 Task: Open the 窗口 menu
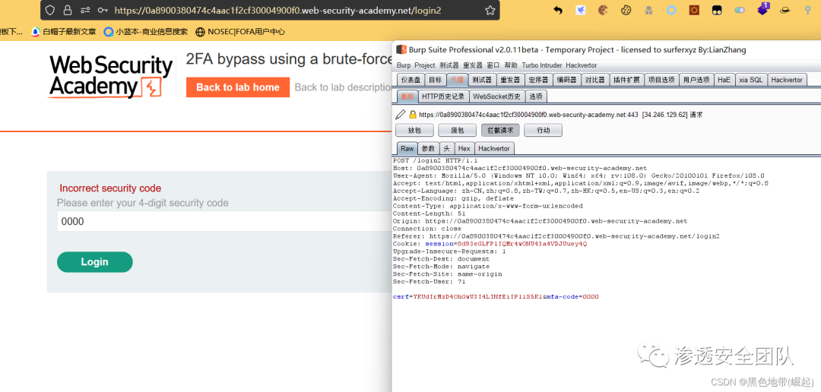pyautogui.click(x=493, y=65)
